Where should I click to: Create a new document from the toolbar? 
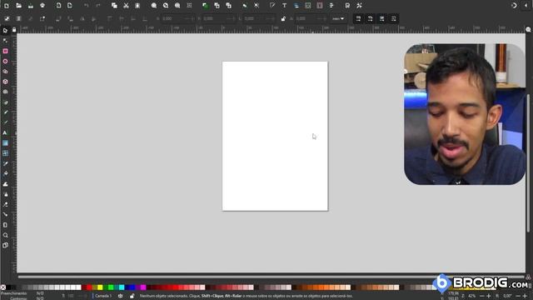(x=7, y=6)
